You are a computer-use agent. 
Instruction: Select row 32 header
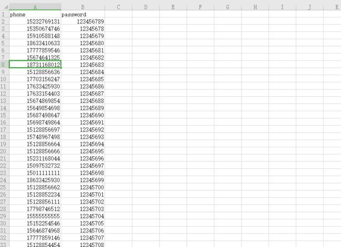pos(4,238)
